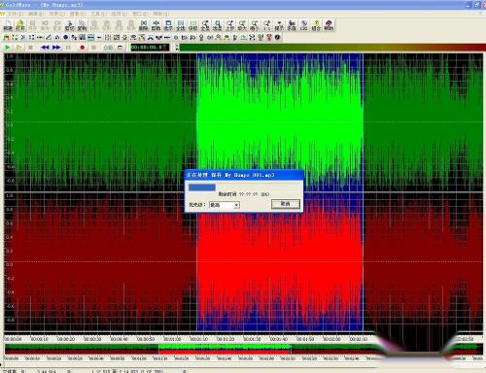Click the last dark round effects icon

(277, 38)
